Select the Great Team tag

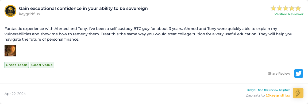coord(17,65)
